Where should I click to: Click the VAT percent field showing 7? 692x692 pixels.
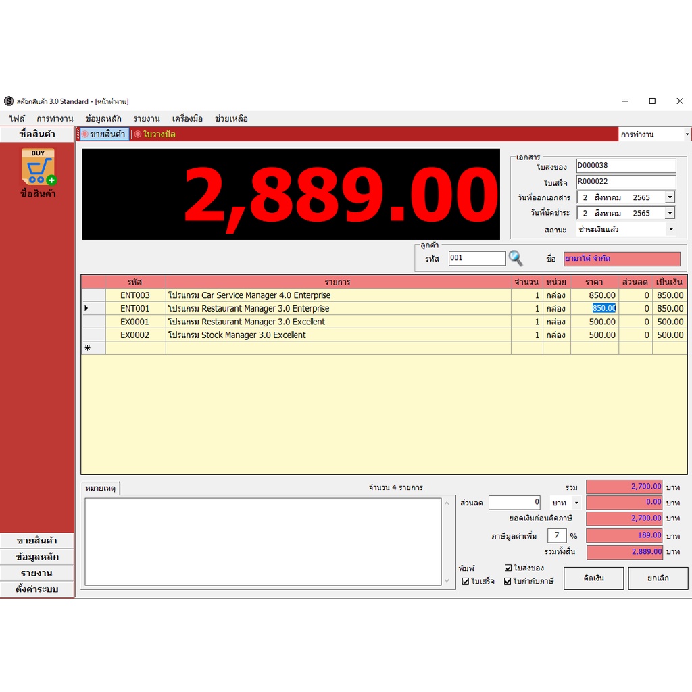tap(557, 535)
